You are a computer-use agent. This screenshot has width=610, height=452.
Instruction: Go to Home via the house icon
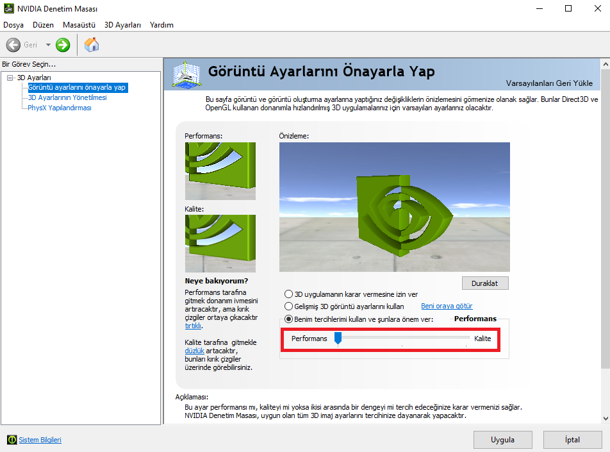[92, 45]
